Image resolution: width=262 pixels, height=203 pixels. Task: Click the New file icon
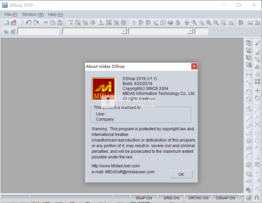tap(6, 22)
